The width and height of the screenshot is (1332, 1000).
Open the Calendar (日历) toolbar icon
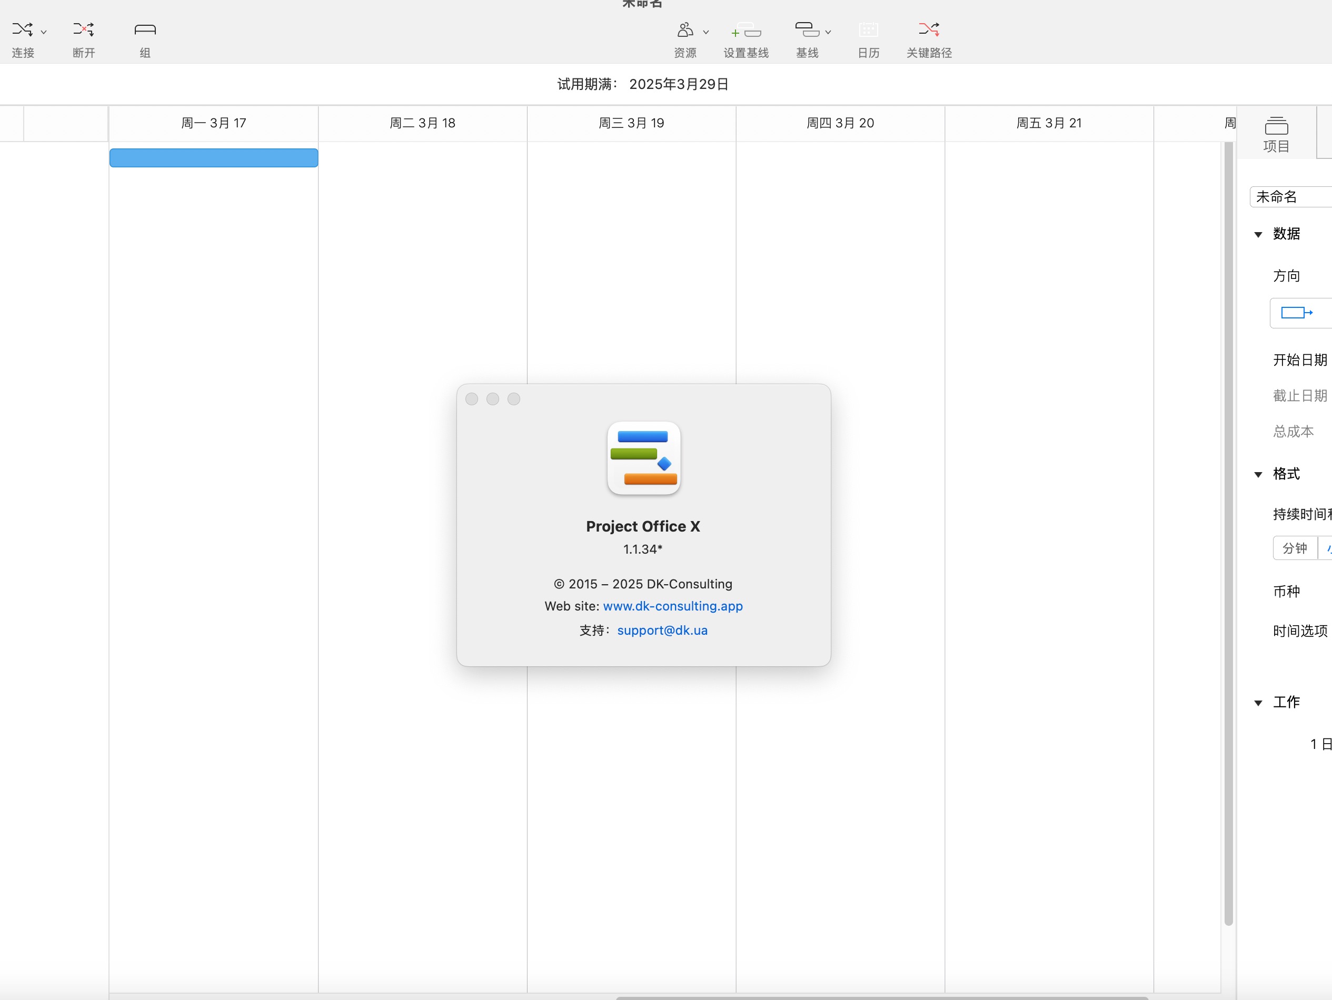[868, 29]
